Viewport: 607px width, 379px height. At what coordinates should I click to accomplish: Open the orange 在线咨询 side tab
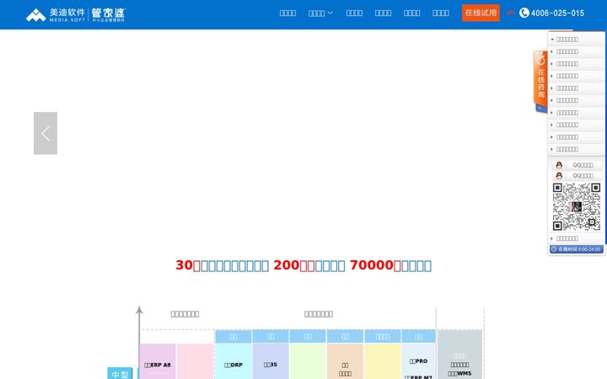(540, 78)
